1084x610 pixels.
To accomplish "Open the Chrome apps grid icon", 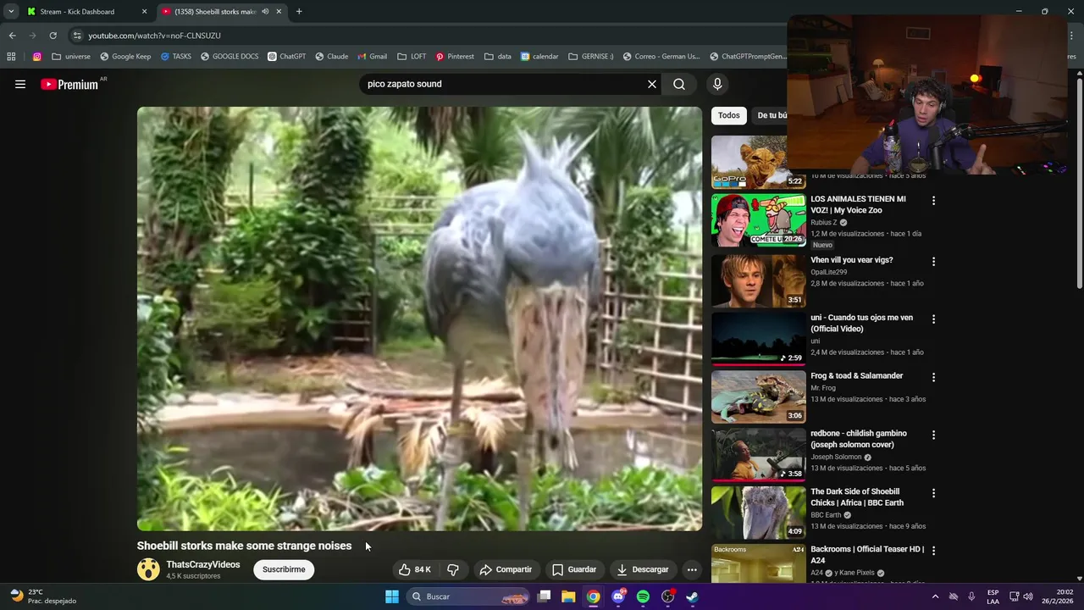I will point(11,57).
